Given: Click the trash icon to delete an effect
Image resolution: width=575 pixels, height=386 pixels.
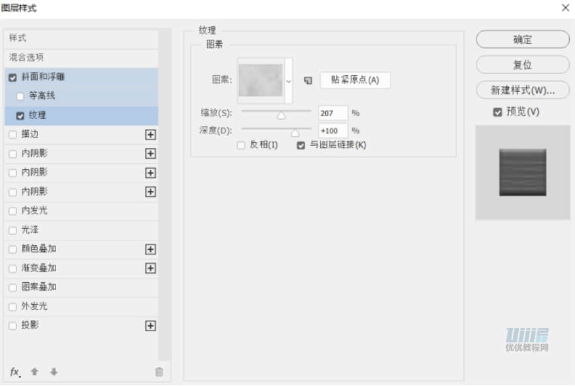Looking at the screenshot, I should (159, 372).
